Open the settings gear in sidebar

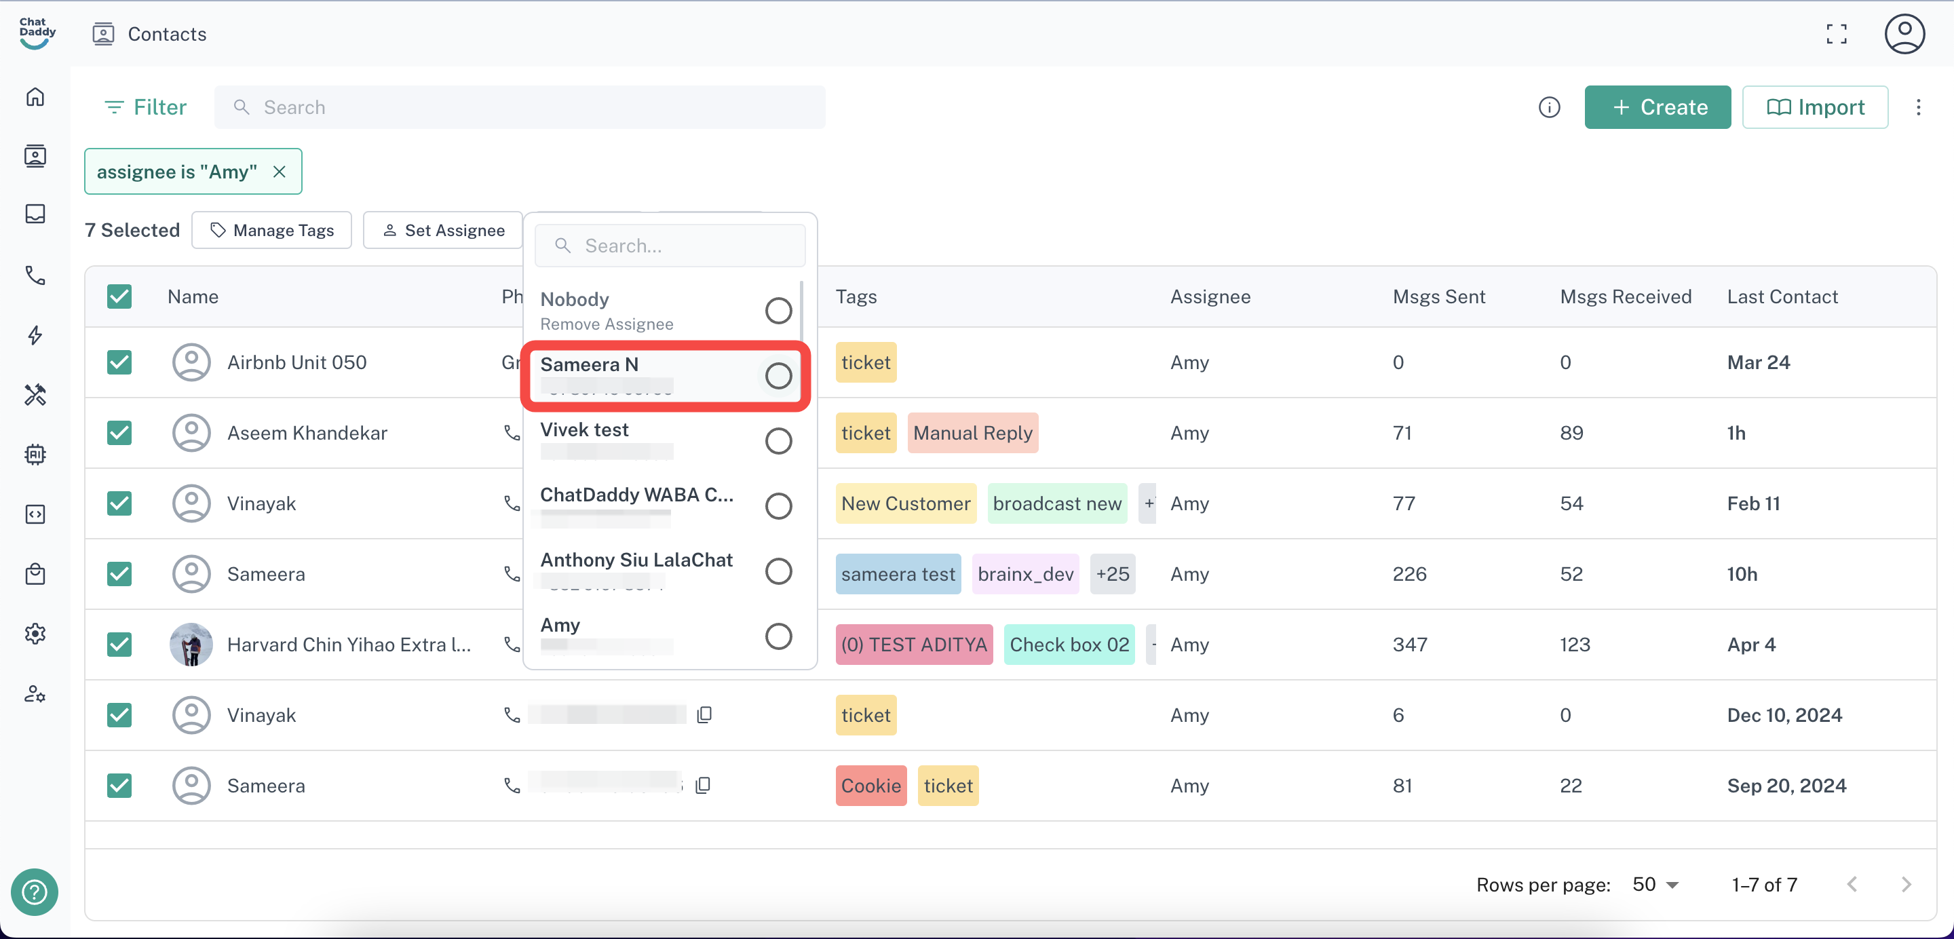35,634
